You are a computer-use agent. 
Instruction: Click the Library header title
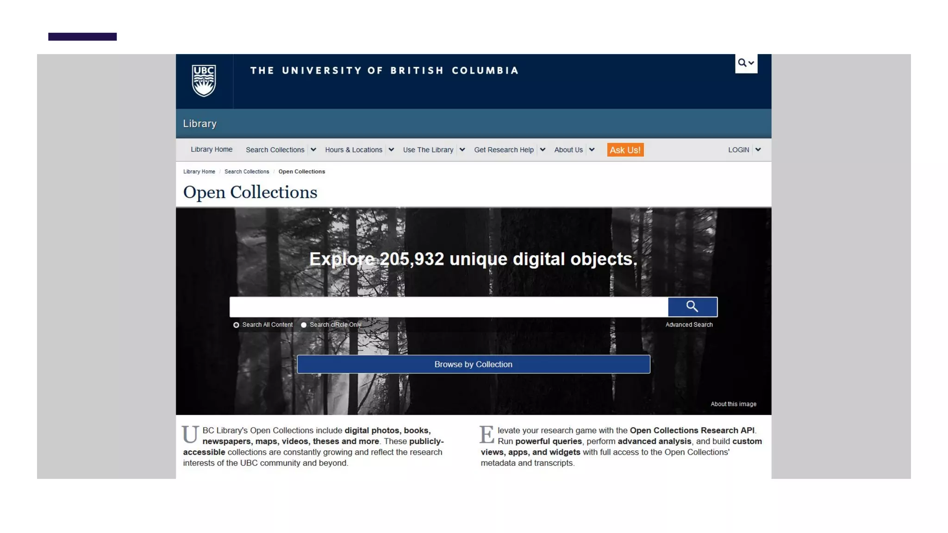click(x=200, y=124)
